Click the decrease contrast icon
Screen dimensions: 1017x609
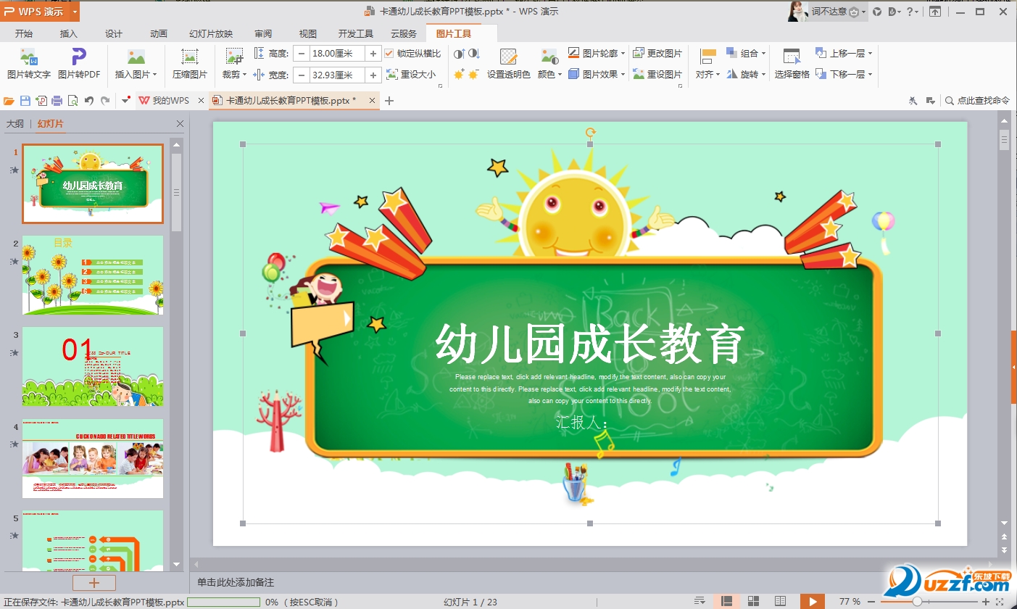473,54
